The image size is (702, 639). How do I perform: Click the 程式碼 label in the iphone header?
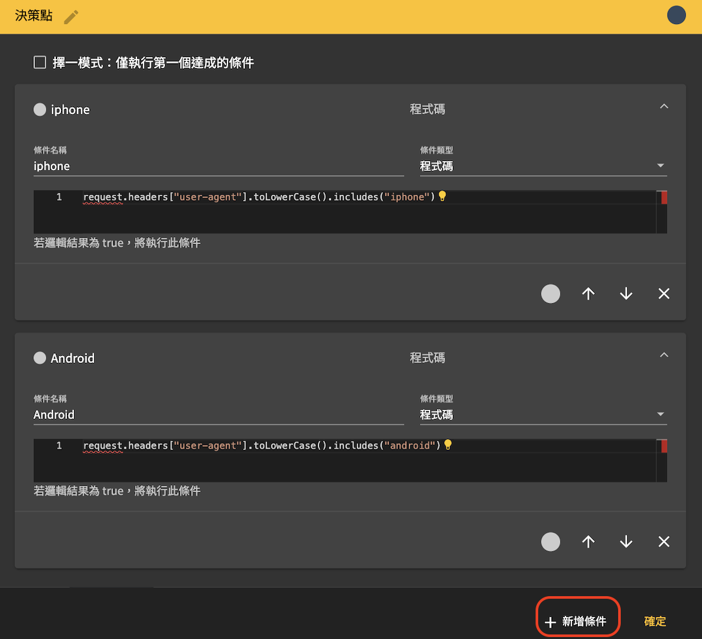428,110
